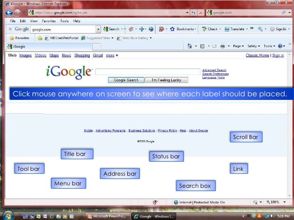This screenshot has width=294, height=220.
Task: Click into the iGoogle search input field
Action: point(148,72)
